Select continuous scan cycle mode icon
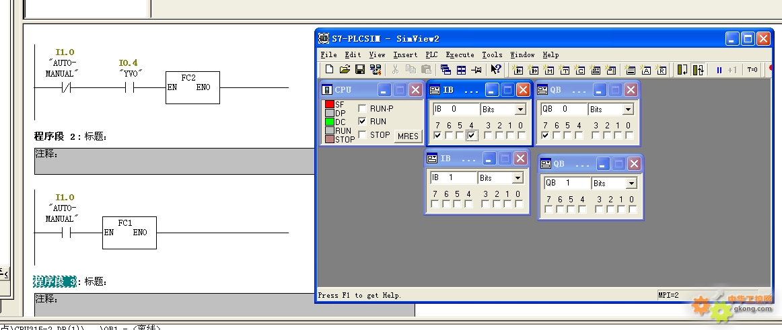 pos(699,70)
